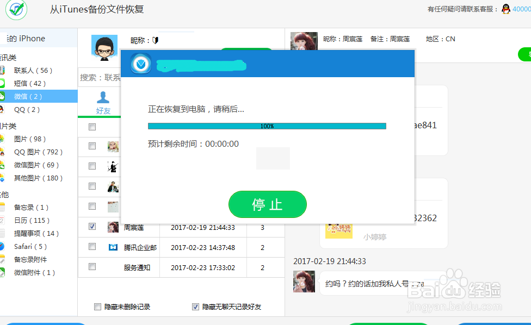The height and width of the screenshot is (325, 531).
Task: Open QQ 图片 (792) category
Action: (38, 152)
